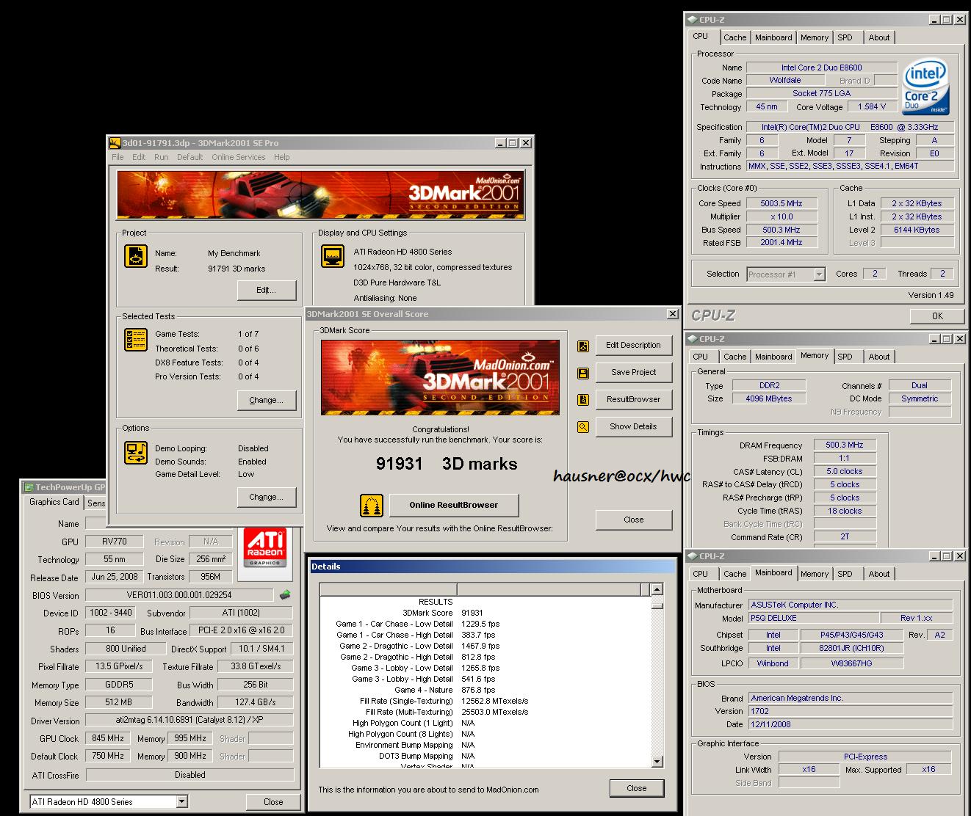Select the Graphics Card tab in GPU-Z
971x816 pixels.
[x=54, y=502]
